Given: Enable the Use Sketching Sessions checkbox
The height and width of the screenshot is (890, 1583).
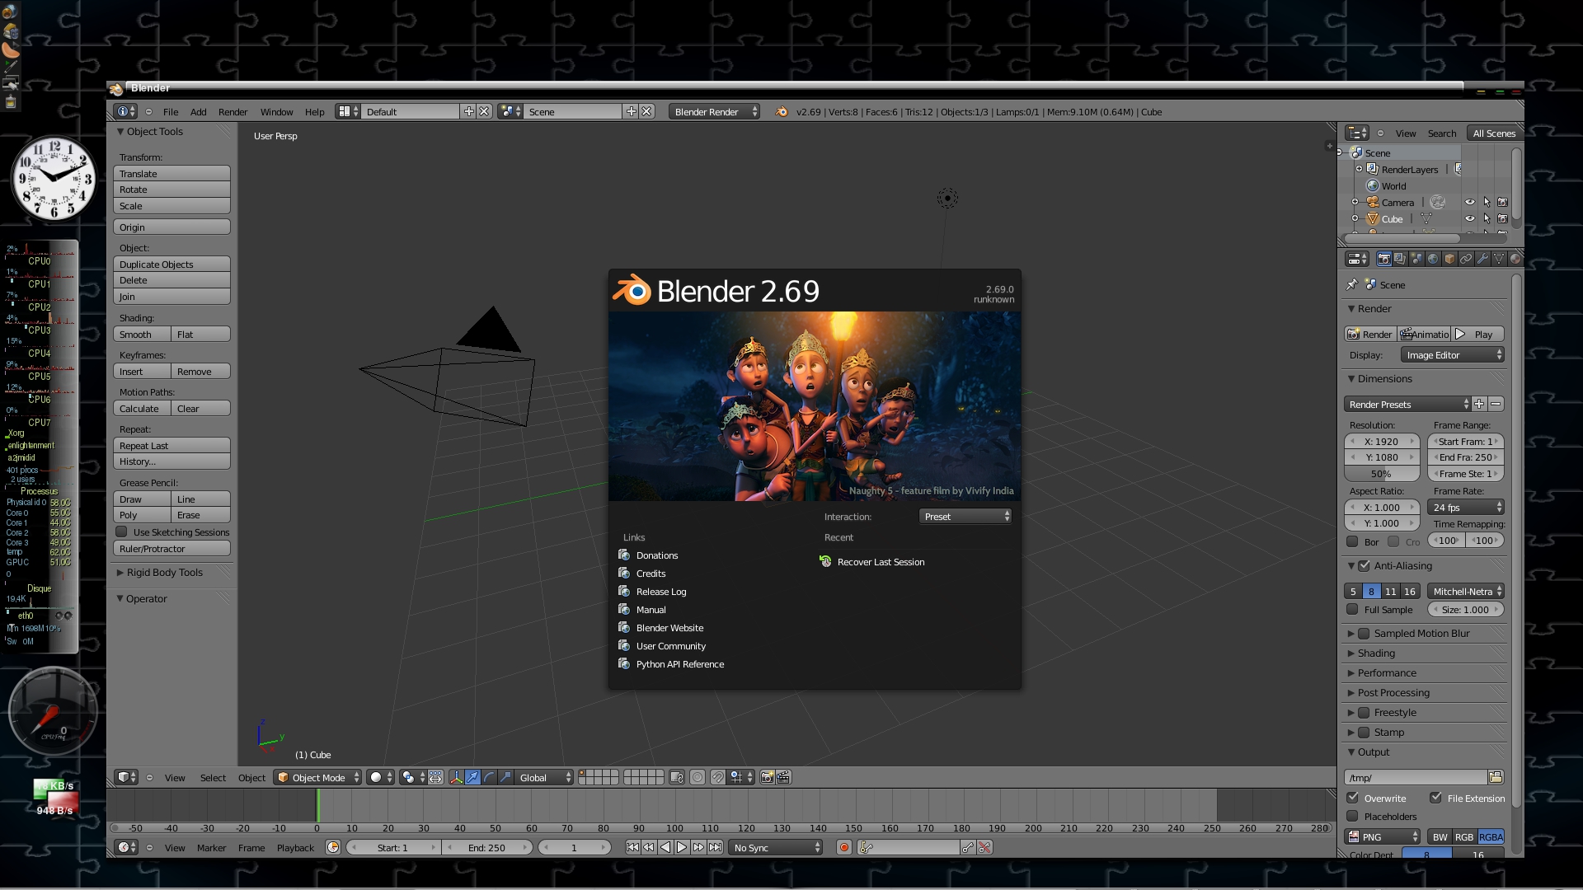Looking at the screenshot, I should point(122,532).
